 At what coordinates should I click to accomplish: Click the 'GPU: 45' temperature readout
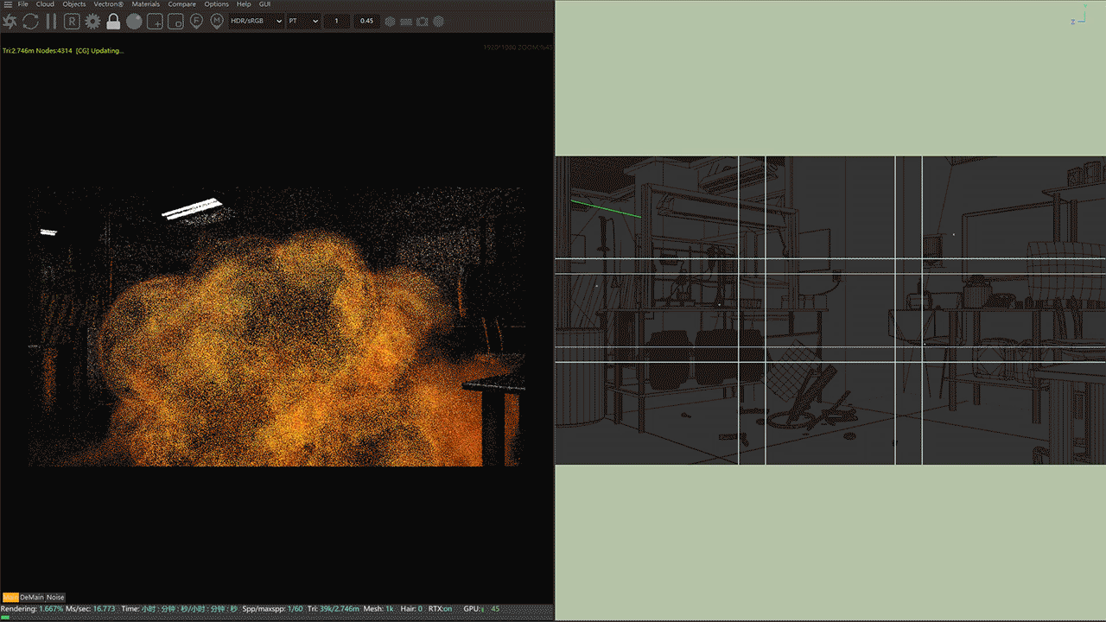point(482,609)
